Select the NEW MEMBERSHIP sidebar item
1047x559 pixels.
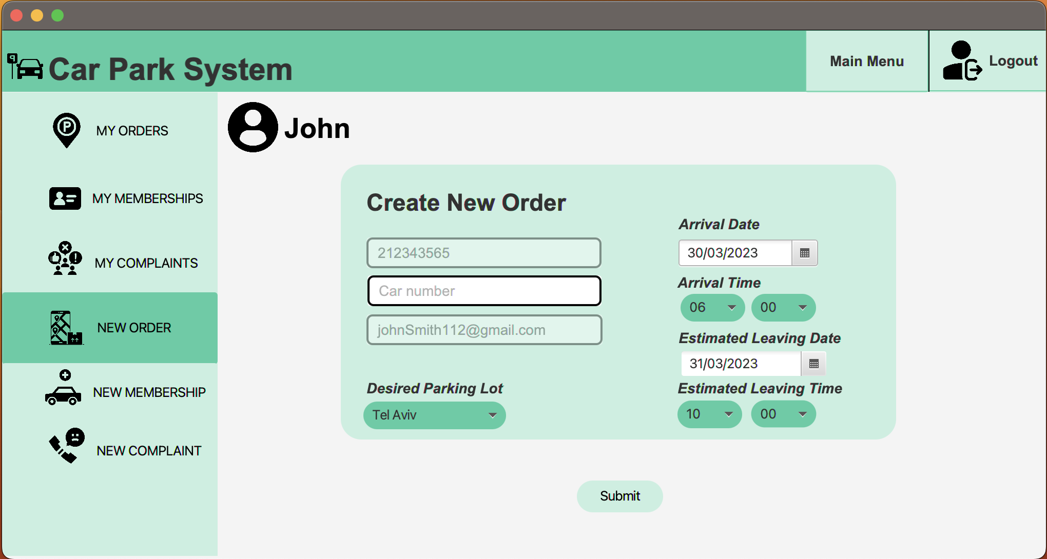coord(149,392)
